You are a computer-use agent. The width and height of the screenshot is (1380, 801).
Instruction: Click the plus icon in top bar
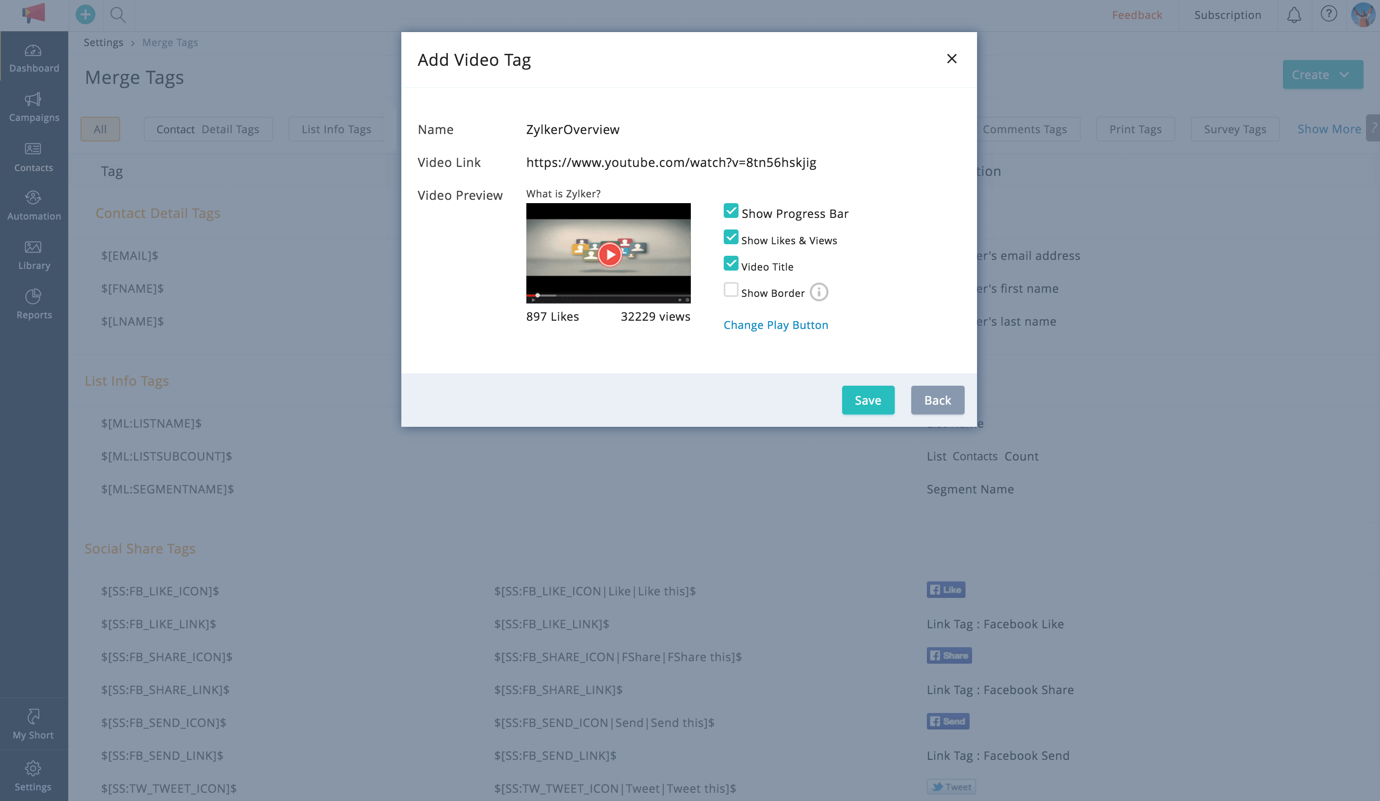[x=85, y=14]
